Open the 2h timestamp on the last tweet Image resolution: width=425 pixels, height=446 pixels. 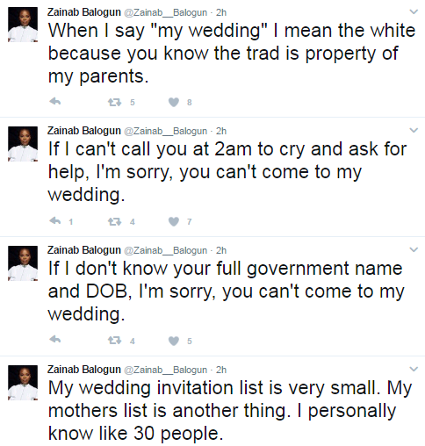(x=221, y=370)
